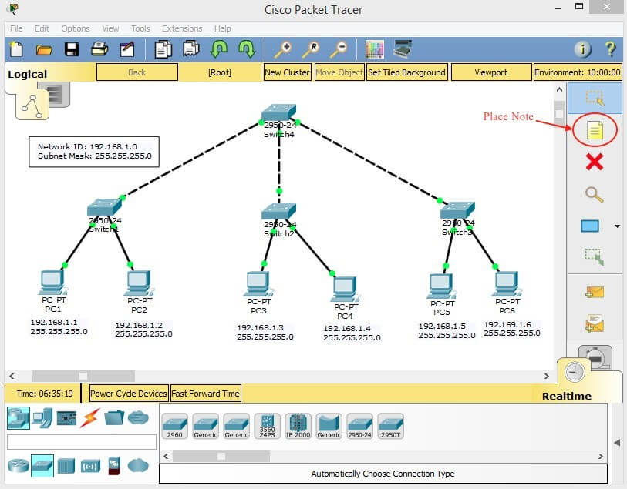Image resolution: width=627 pixels, height=489 pixels.
Task: Click the [Root] button
Action: (220, 72)
